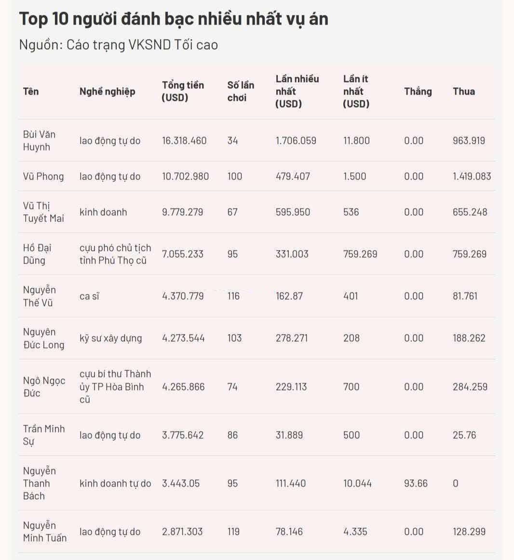Click Ngô Ngọc Đức's name cell
This screenshot has height=560, width=514.
44,387
